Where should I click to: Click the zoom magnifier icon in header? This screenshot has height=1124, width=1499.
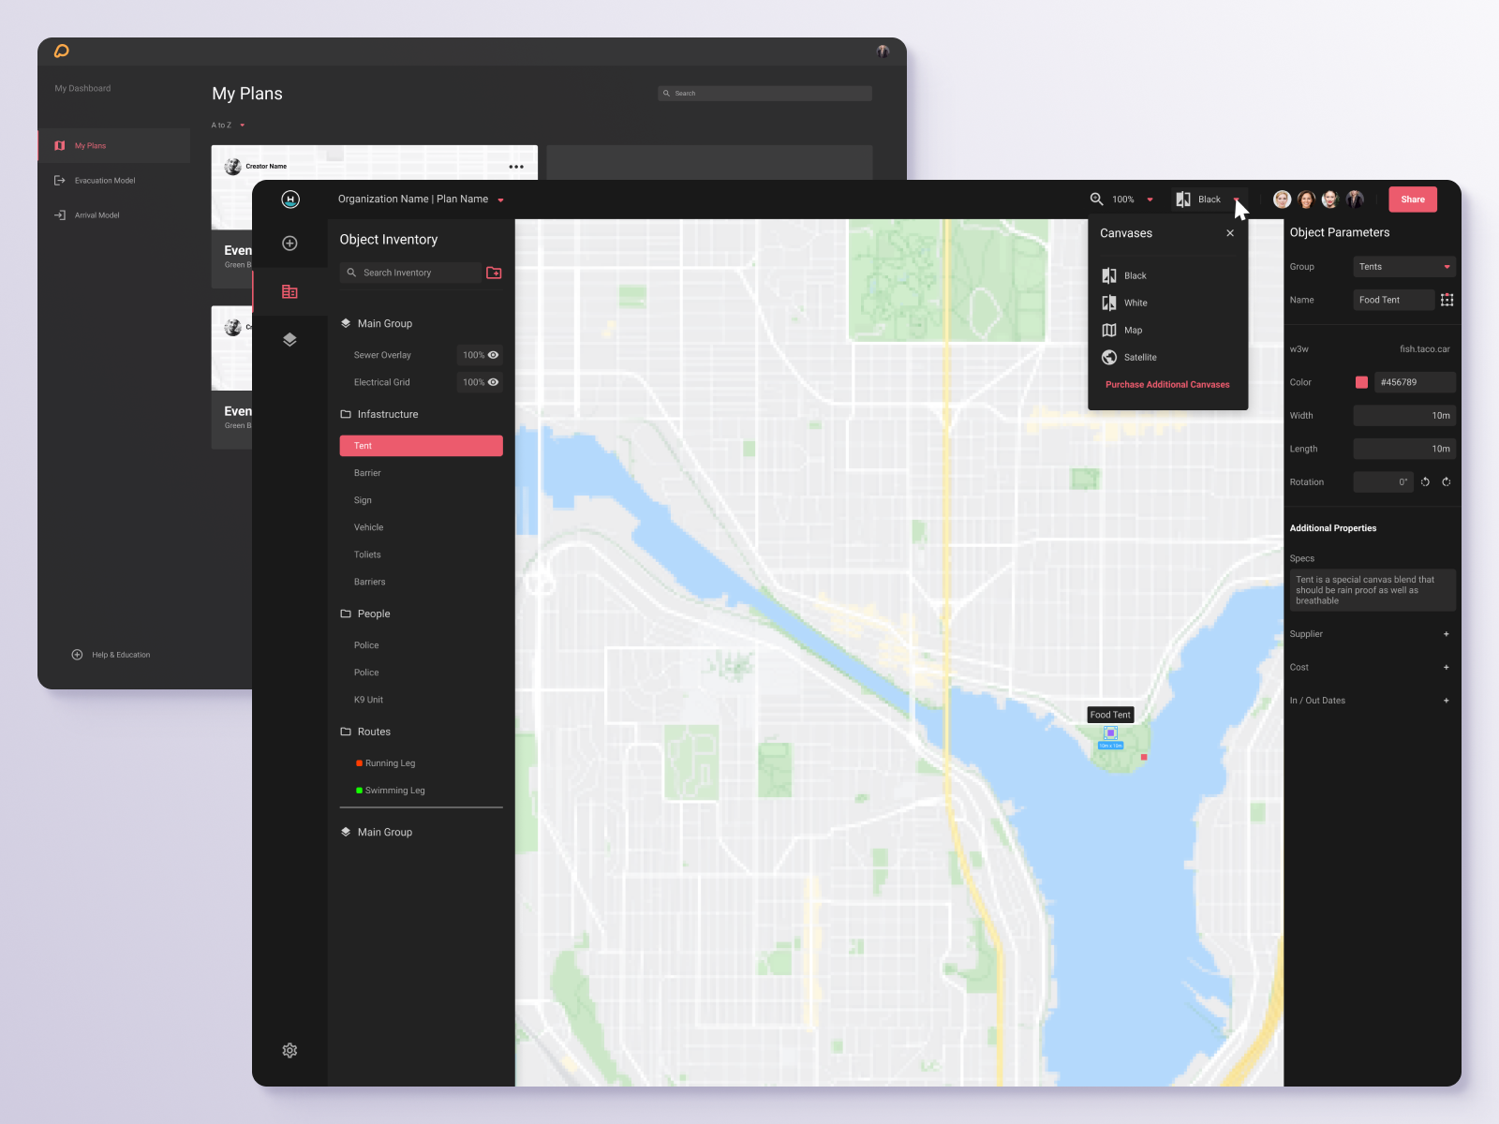(x=1096, y=200)
